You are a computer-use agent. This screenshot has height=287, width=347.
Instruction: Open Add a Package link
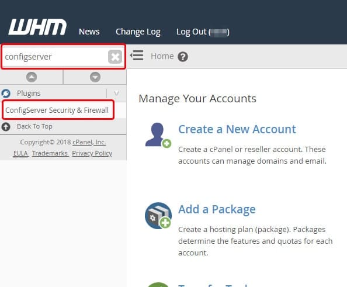coord(217,209)
